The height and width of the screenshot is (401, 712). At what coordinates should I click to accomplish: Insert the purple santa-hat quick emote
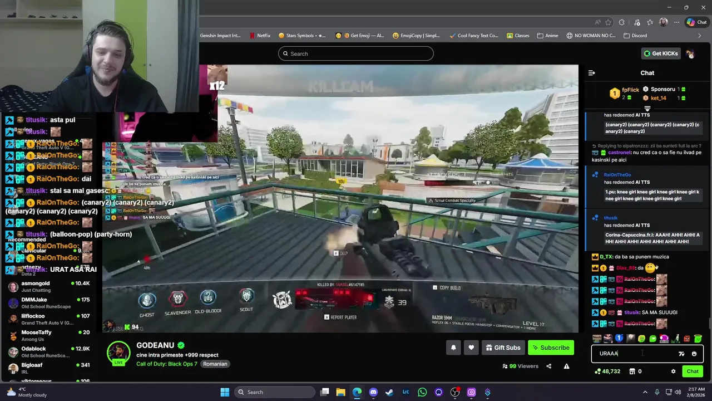point(664,338)
